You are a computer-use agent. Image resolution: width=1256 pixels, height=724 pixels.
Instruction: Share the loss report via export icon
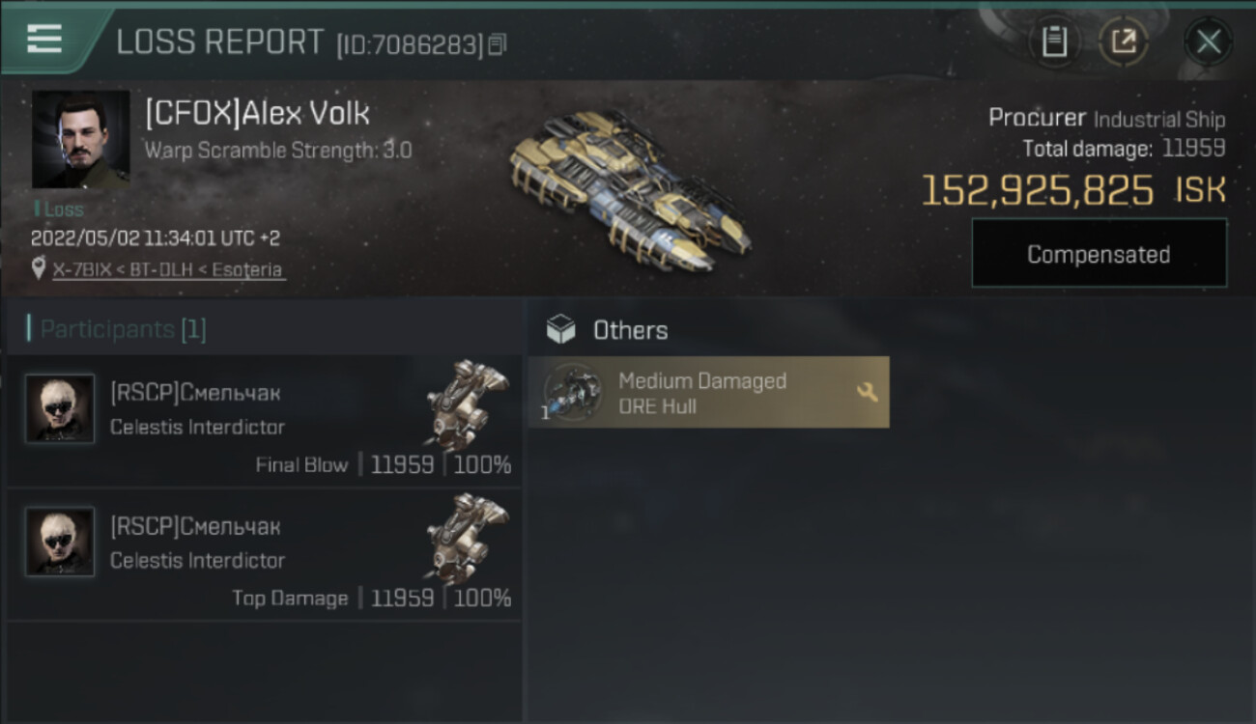tap(1123, 42)
